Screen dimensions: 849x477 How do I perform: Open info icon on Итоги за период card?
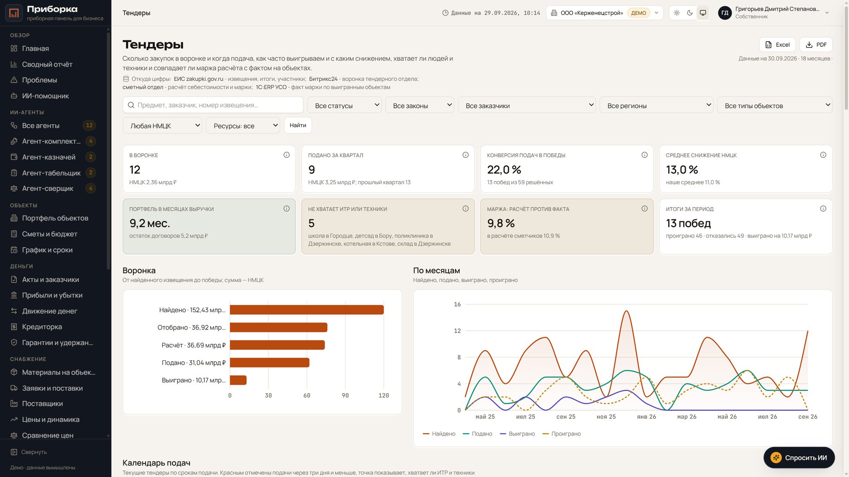coord(823,208)
